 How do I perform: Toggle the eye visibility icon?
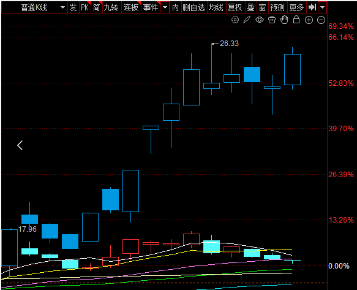point(260,20)
